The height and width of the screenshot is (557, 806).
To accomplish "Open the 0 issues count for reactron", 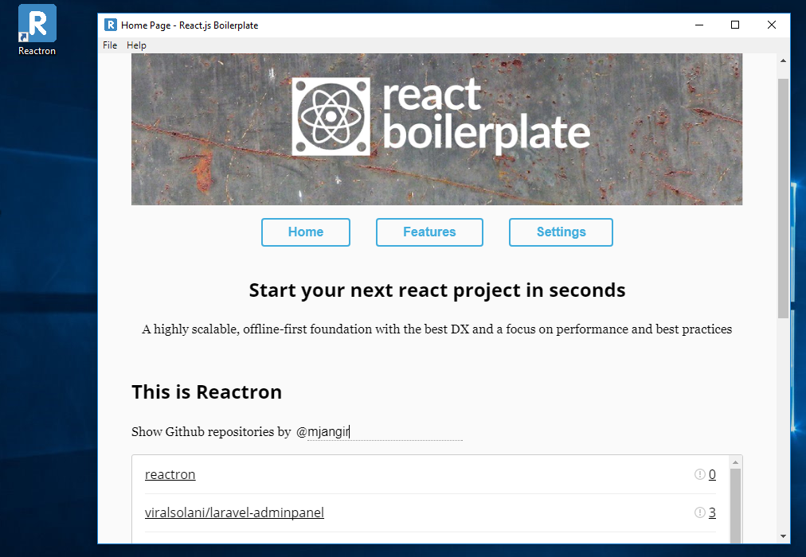I will (712, 474).
